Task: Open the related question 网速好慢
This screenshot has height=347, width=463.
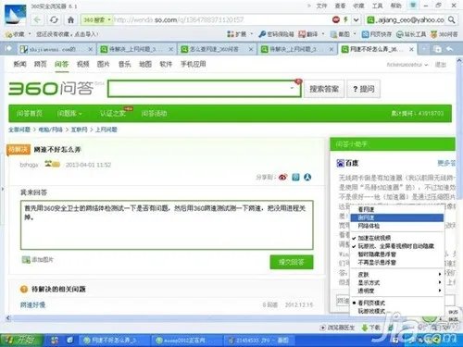Action: (32, 304)
